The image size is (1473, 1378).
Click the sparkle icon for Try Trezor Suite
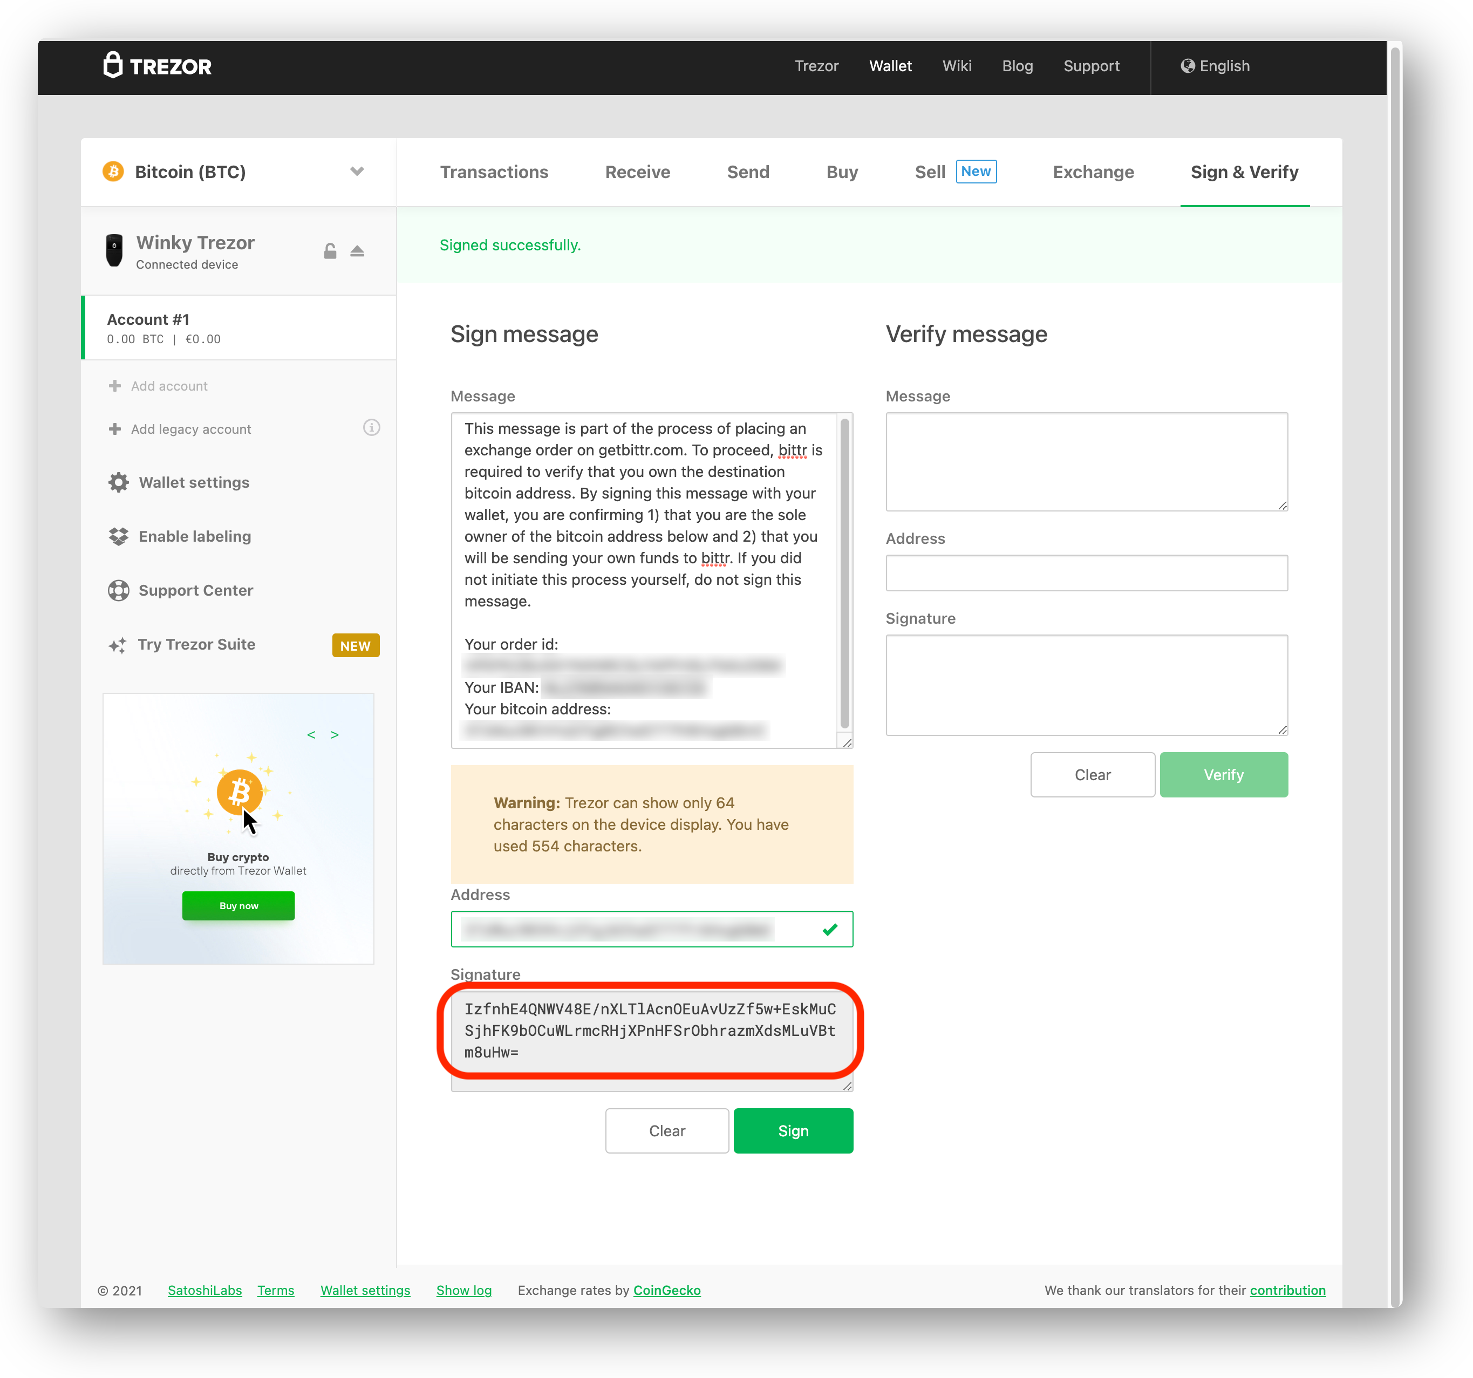click(x=118, y=645)
